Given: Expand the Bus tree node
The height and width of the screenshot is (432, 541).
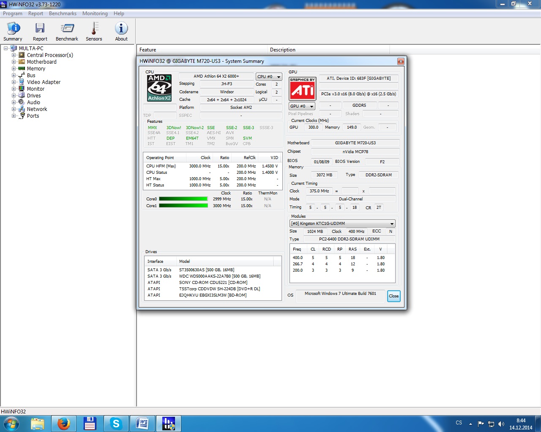Looking at the screenshot, I should click(x=14, y=75).
